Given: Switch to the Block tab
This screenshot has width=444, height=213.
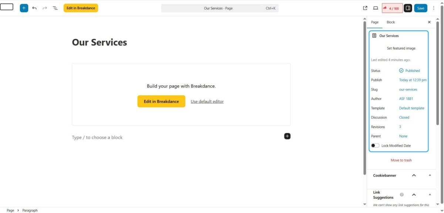Looking at the screenshot, I should [390, 22].
